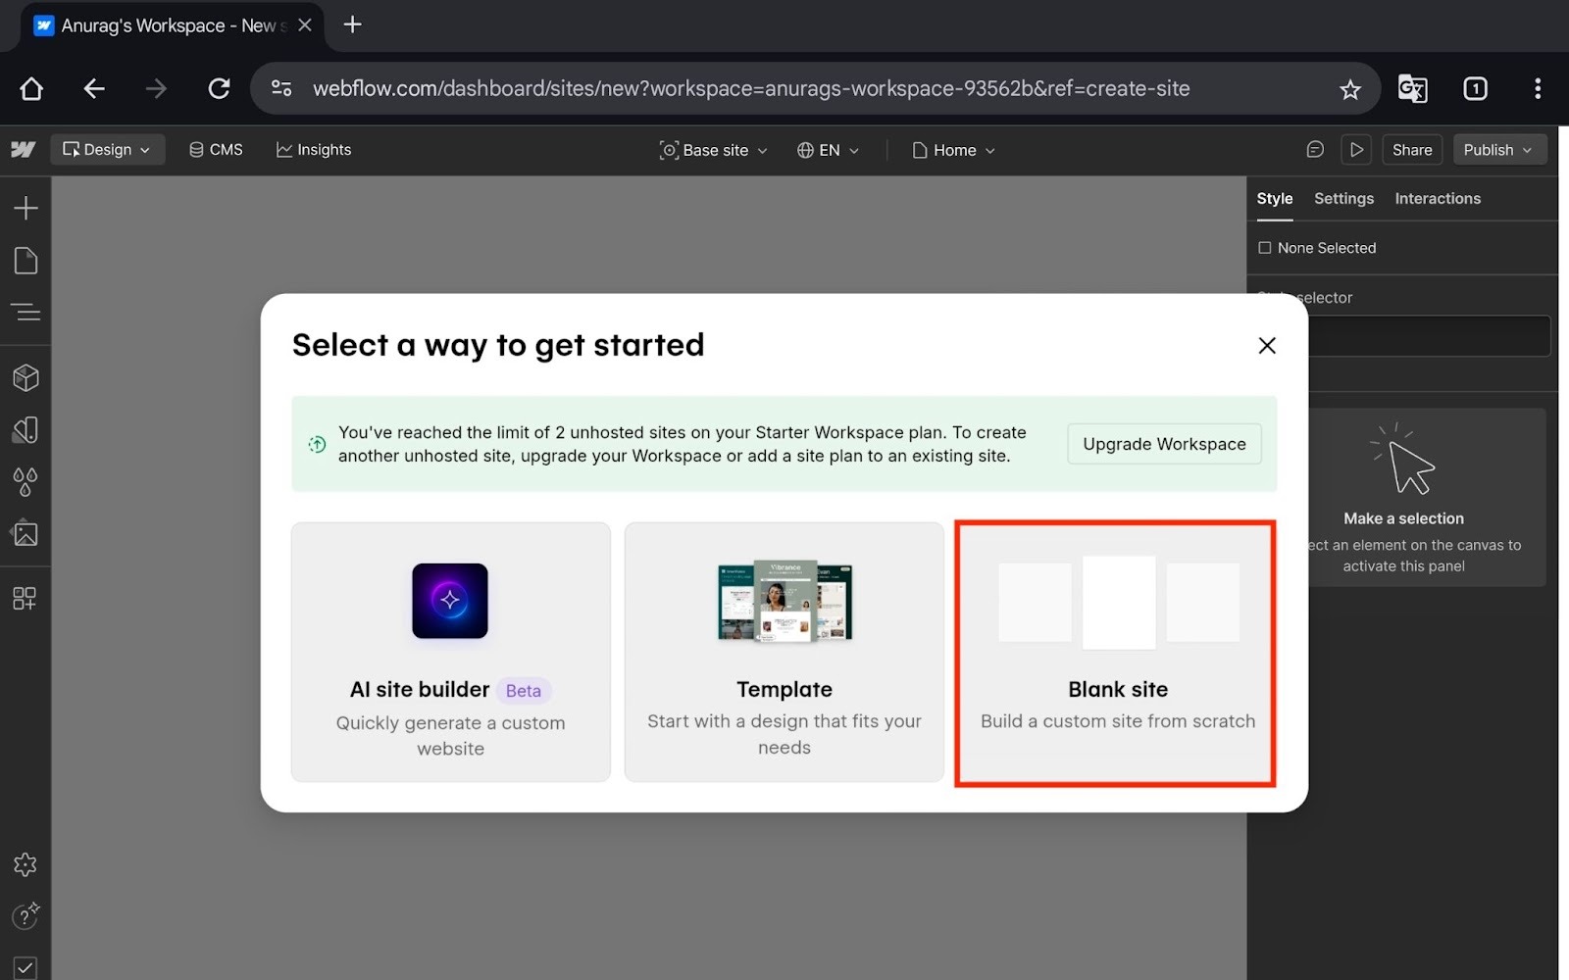Open the Home page dropdown
The image size is (1569, 980).
pos(954,150)
